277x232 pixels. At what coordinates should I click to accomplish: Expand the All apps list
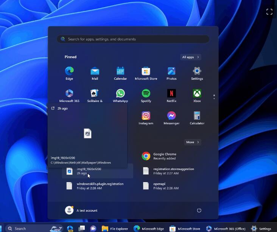point(191,57)
